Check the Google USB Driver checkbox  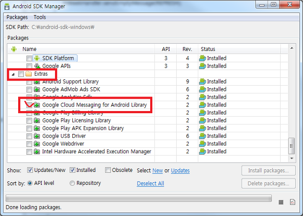pyautogui.click(x=29, y=136)
